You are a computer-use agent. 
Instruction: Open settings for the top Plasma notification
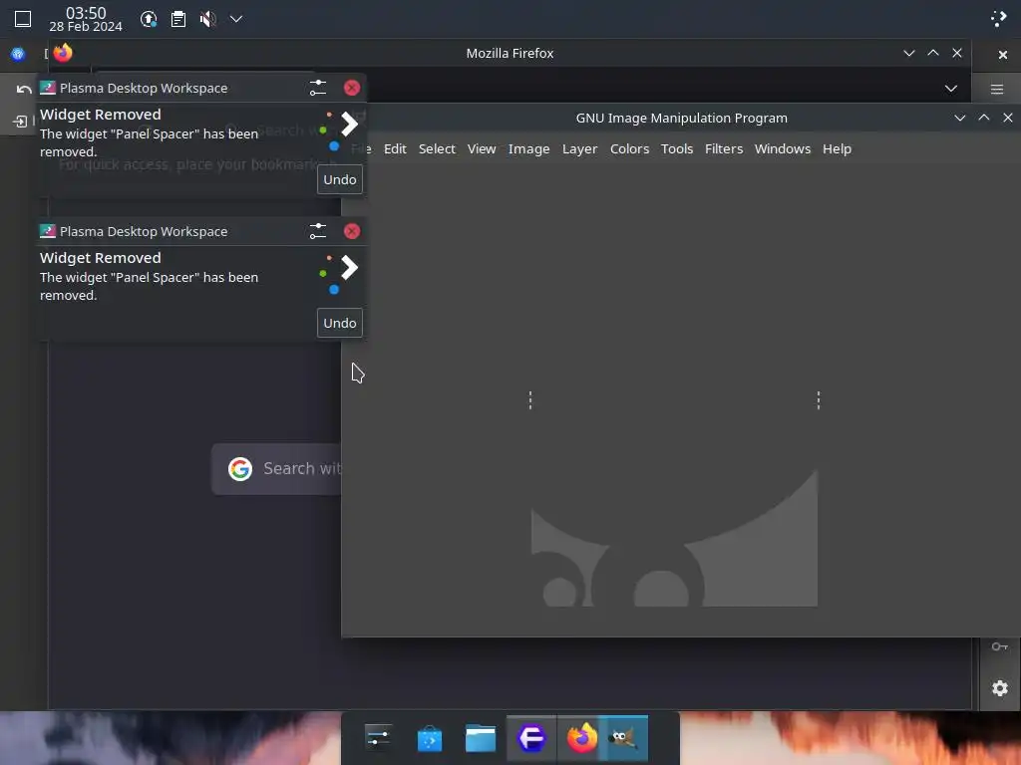point(318,88)
